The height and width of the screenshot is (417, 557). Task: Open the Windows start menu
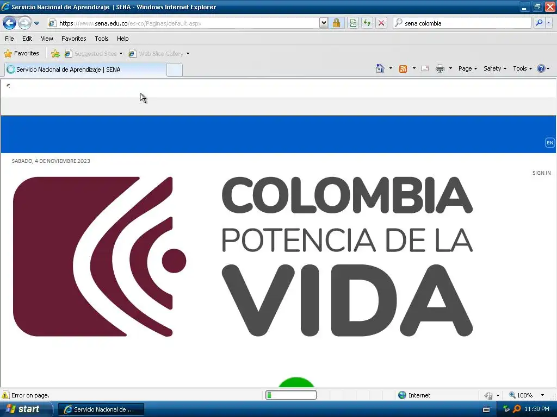click(26, 409)
